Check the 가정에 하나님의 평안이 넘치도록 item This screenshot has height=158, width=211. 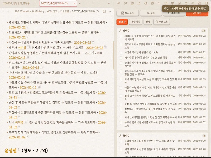point(121,53)
